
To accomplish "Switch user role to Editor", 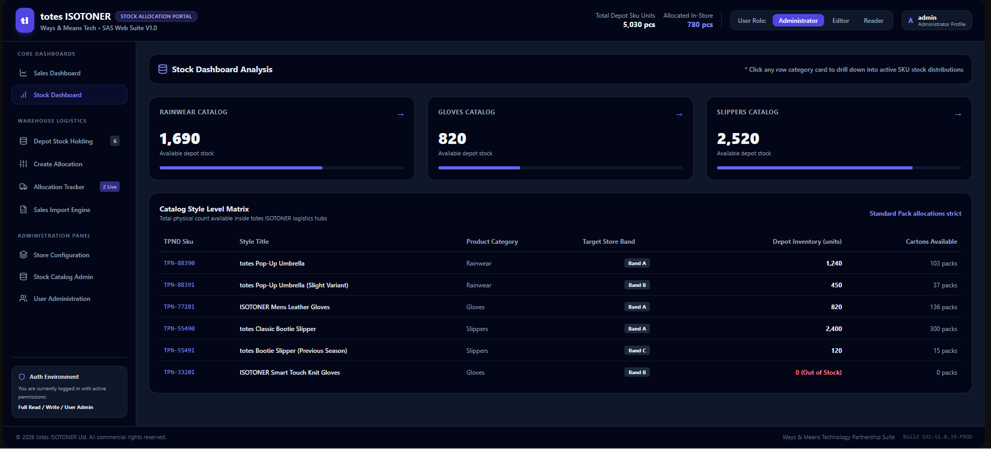I will point(841,21).
